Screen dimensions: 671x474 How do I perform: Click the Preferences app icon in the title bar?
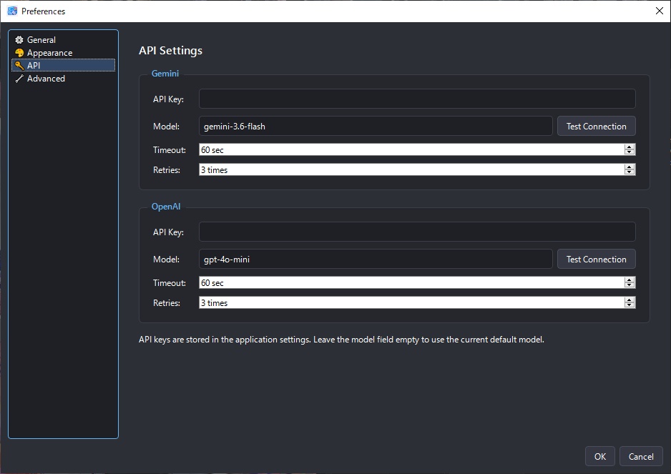pyautogui.click(x=12, y=11)
